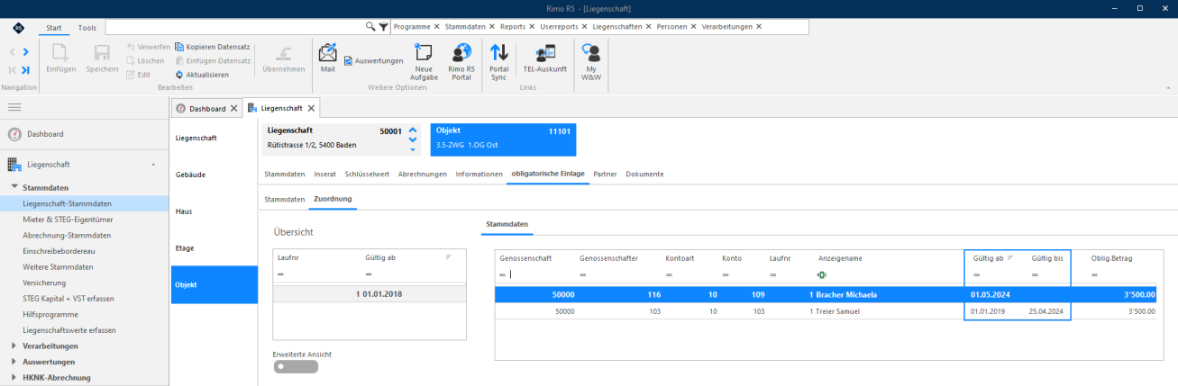This screenshot has height=386, width=1178.
Task: Open the Liegenschaft 50001 dropdown arrow
Action: pos(413,149)
